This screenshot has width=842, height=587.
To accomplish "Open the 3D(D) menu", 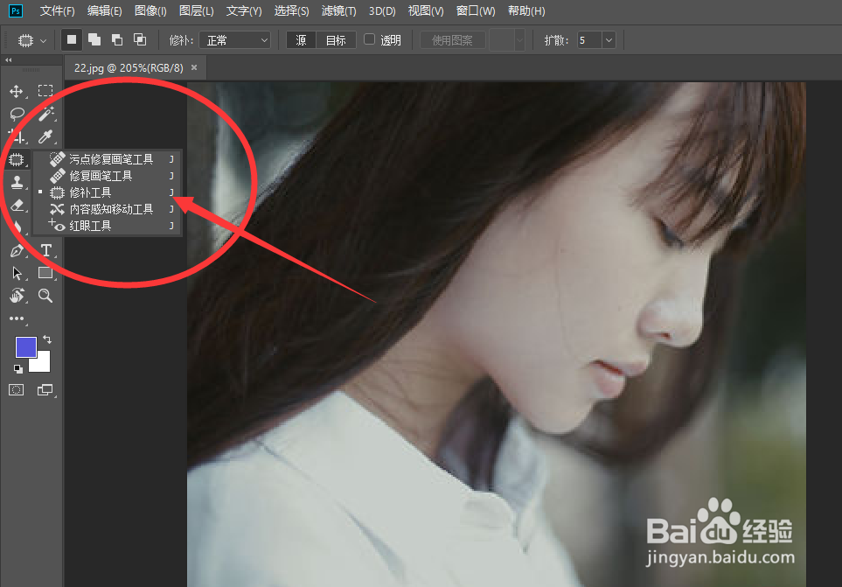I will [x=382, y=10].
